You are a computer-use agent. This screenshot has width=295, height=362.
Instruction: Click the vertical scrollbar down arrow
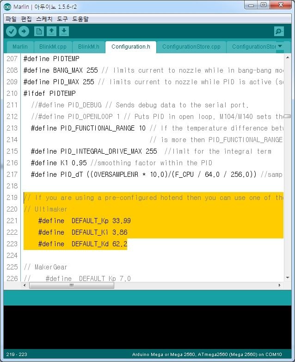pos(288,278)
